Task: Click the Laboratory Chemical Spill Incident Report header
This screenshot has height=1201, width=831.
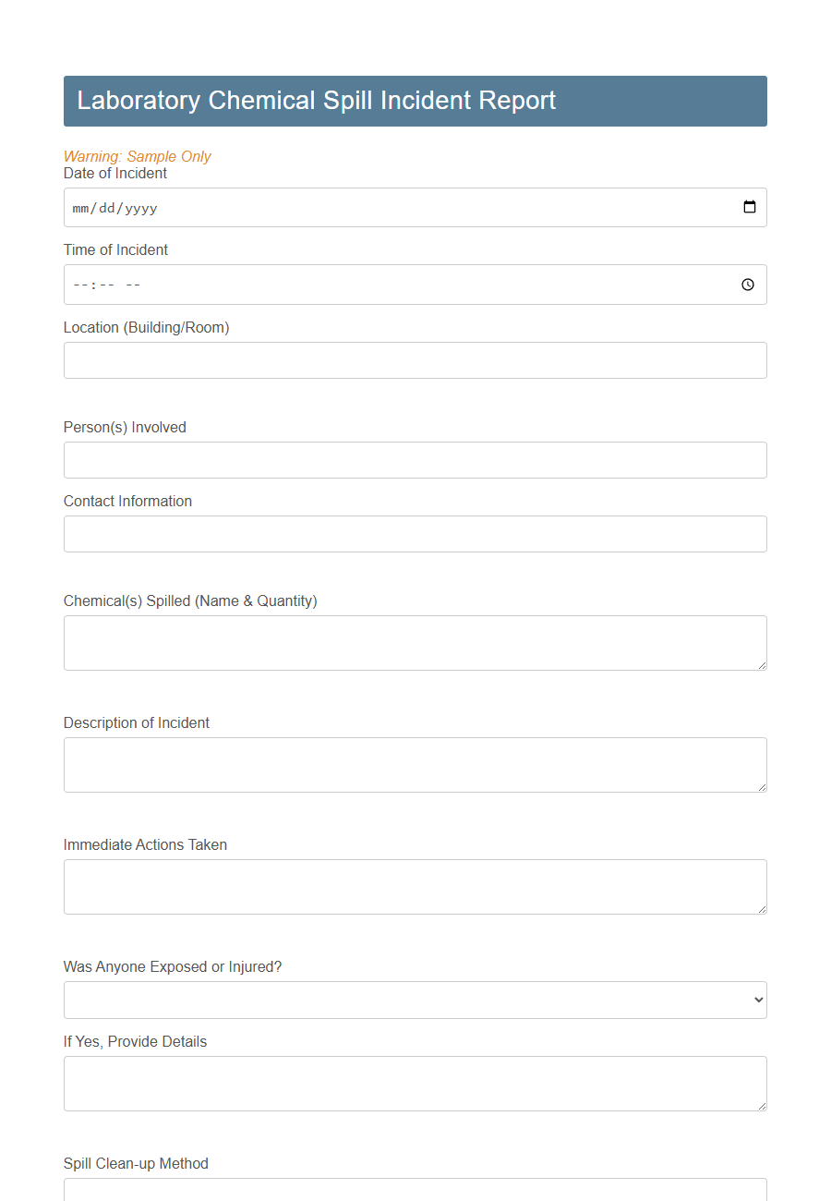Action: coord(315,101)
